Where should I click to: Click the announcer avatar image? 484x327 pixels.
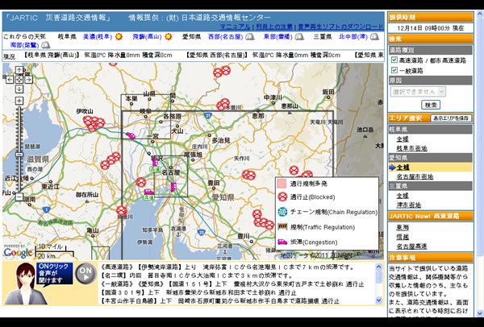pos(27,284)
